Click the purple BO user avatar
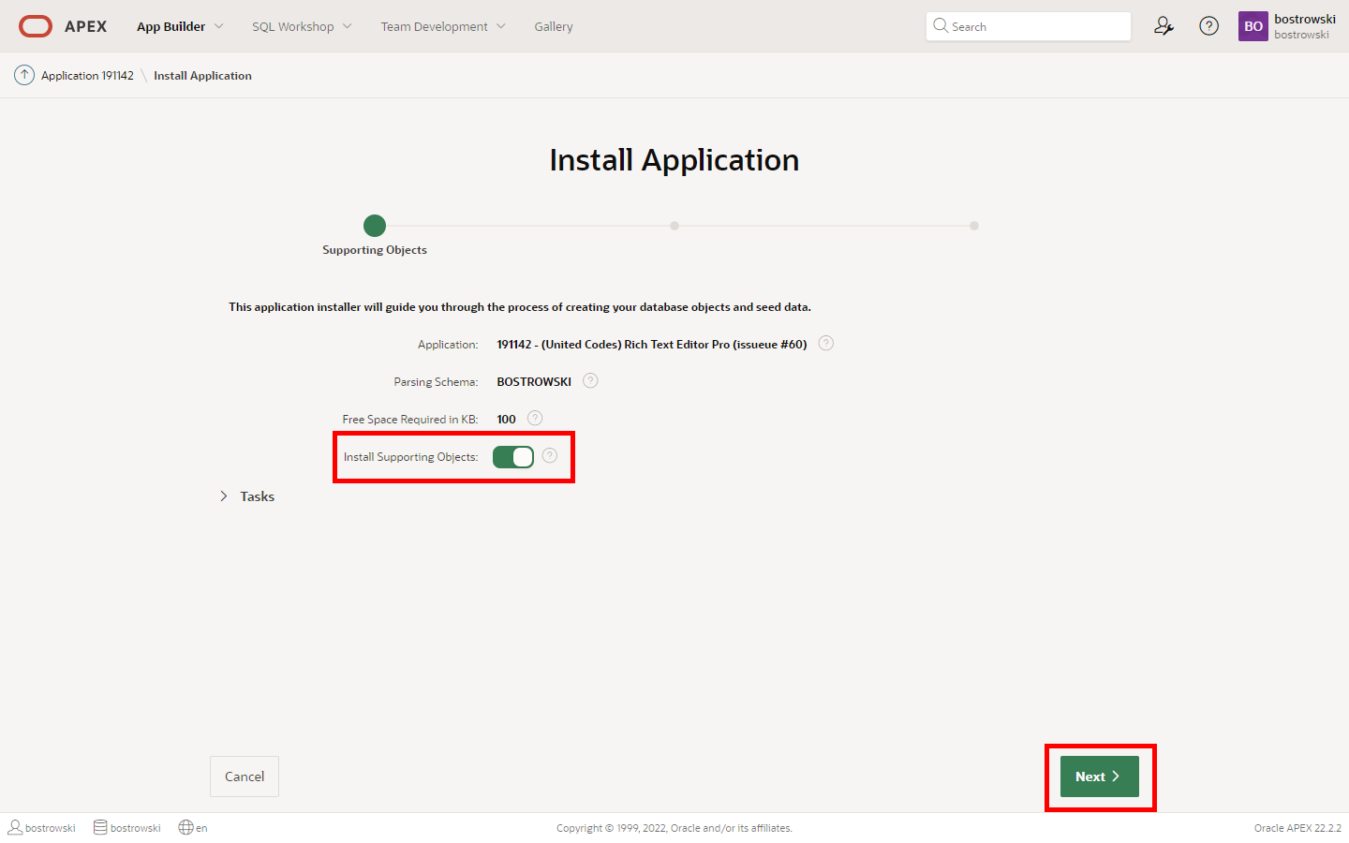The image size is (1349, 843). click(x=1253, y=26)
